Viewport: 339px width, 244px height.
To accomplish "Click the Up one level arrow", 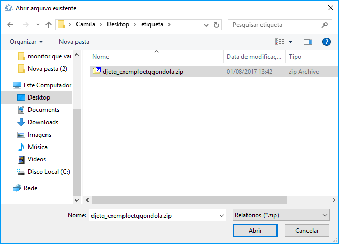I will pyautogui.click(x=49, y=25).
